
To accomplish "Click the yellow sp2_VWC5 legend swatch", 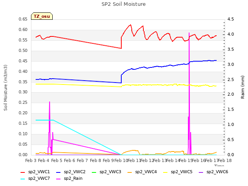I will click(x=165, y=172).
